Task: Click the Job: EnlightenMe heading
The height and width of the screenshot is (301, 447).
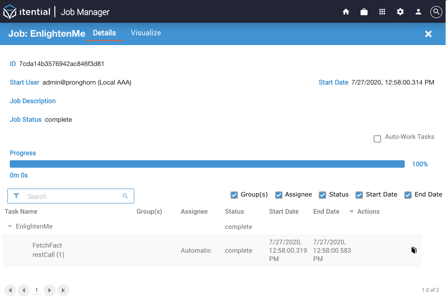Action: (x=47, y=33)
